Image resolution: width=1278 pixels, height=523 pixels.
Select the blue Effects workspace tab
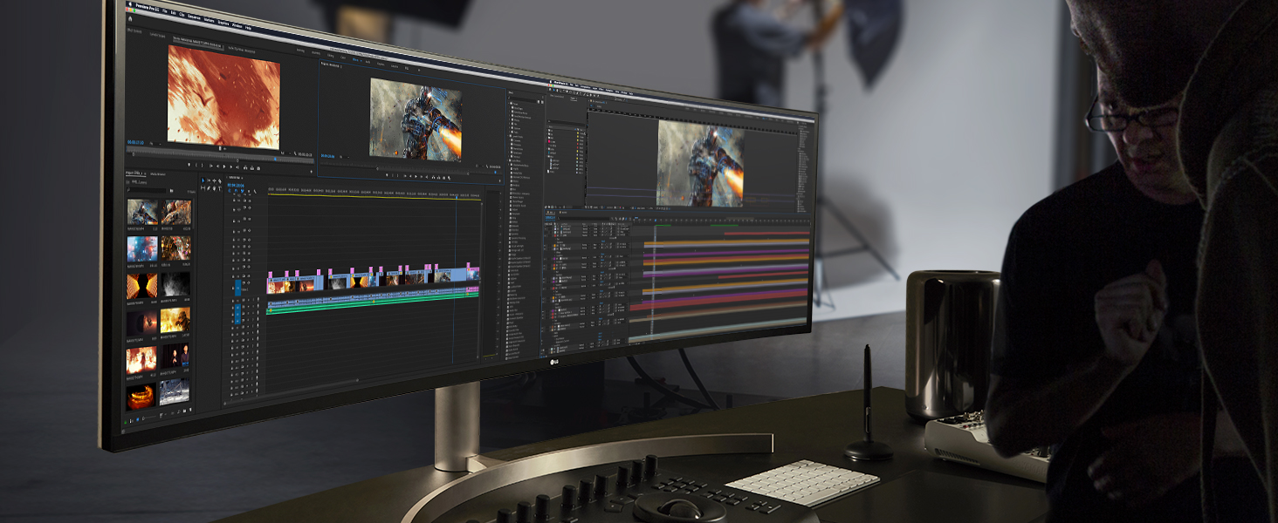[355, 60]
